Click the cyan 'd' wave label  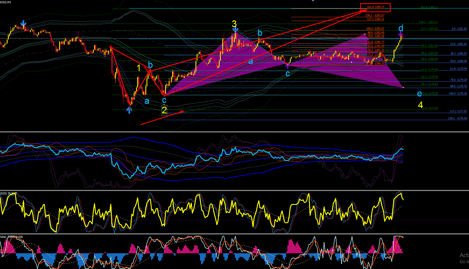click(x=401, y=28)
